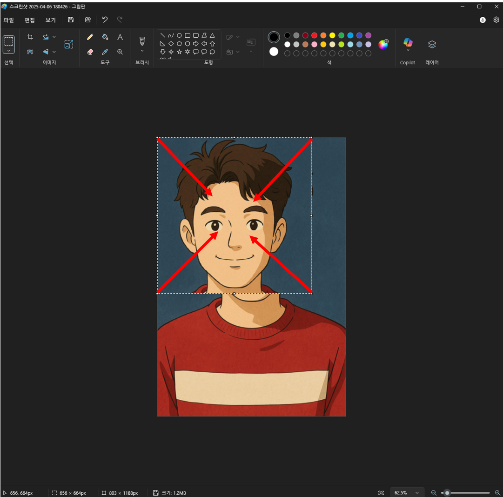Select the Magnifier tool

click(x=120, y=52)
